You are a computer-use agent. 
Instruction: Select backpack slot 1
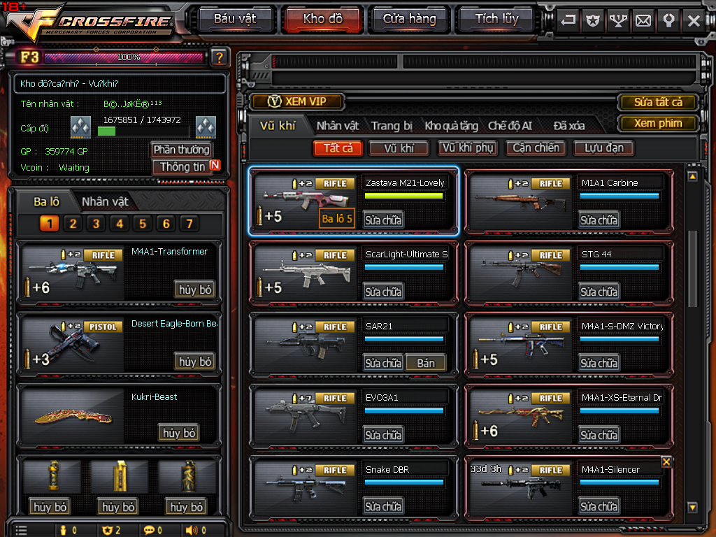click(50, 223)
